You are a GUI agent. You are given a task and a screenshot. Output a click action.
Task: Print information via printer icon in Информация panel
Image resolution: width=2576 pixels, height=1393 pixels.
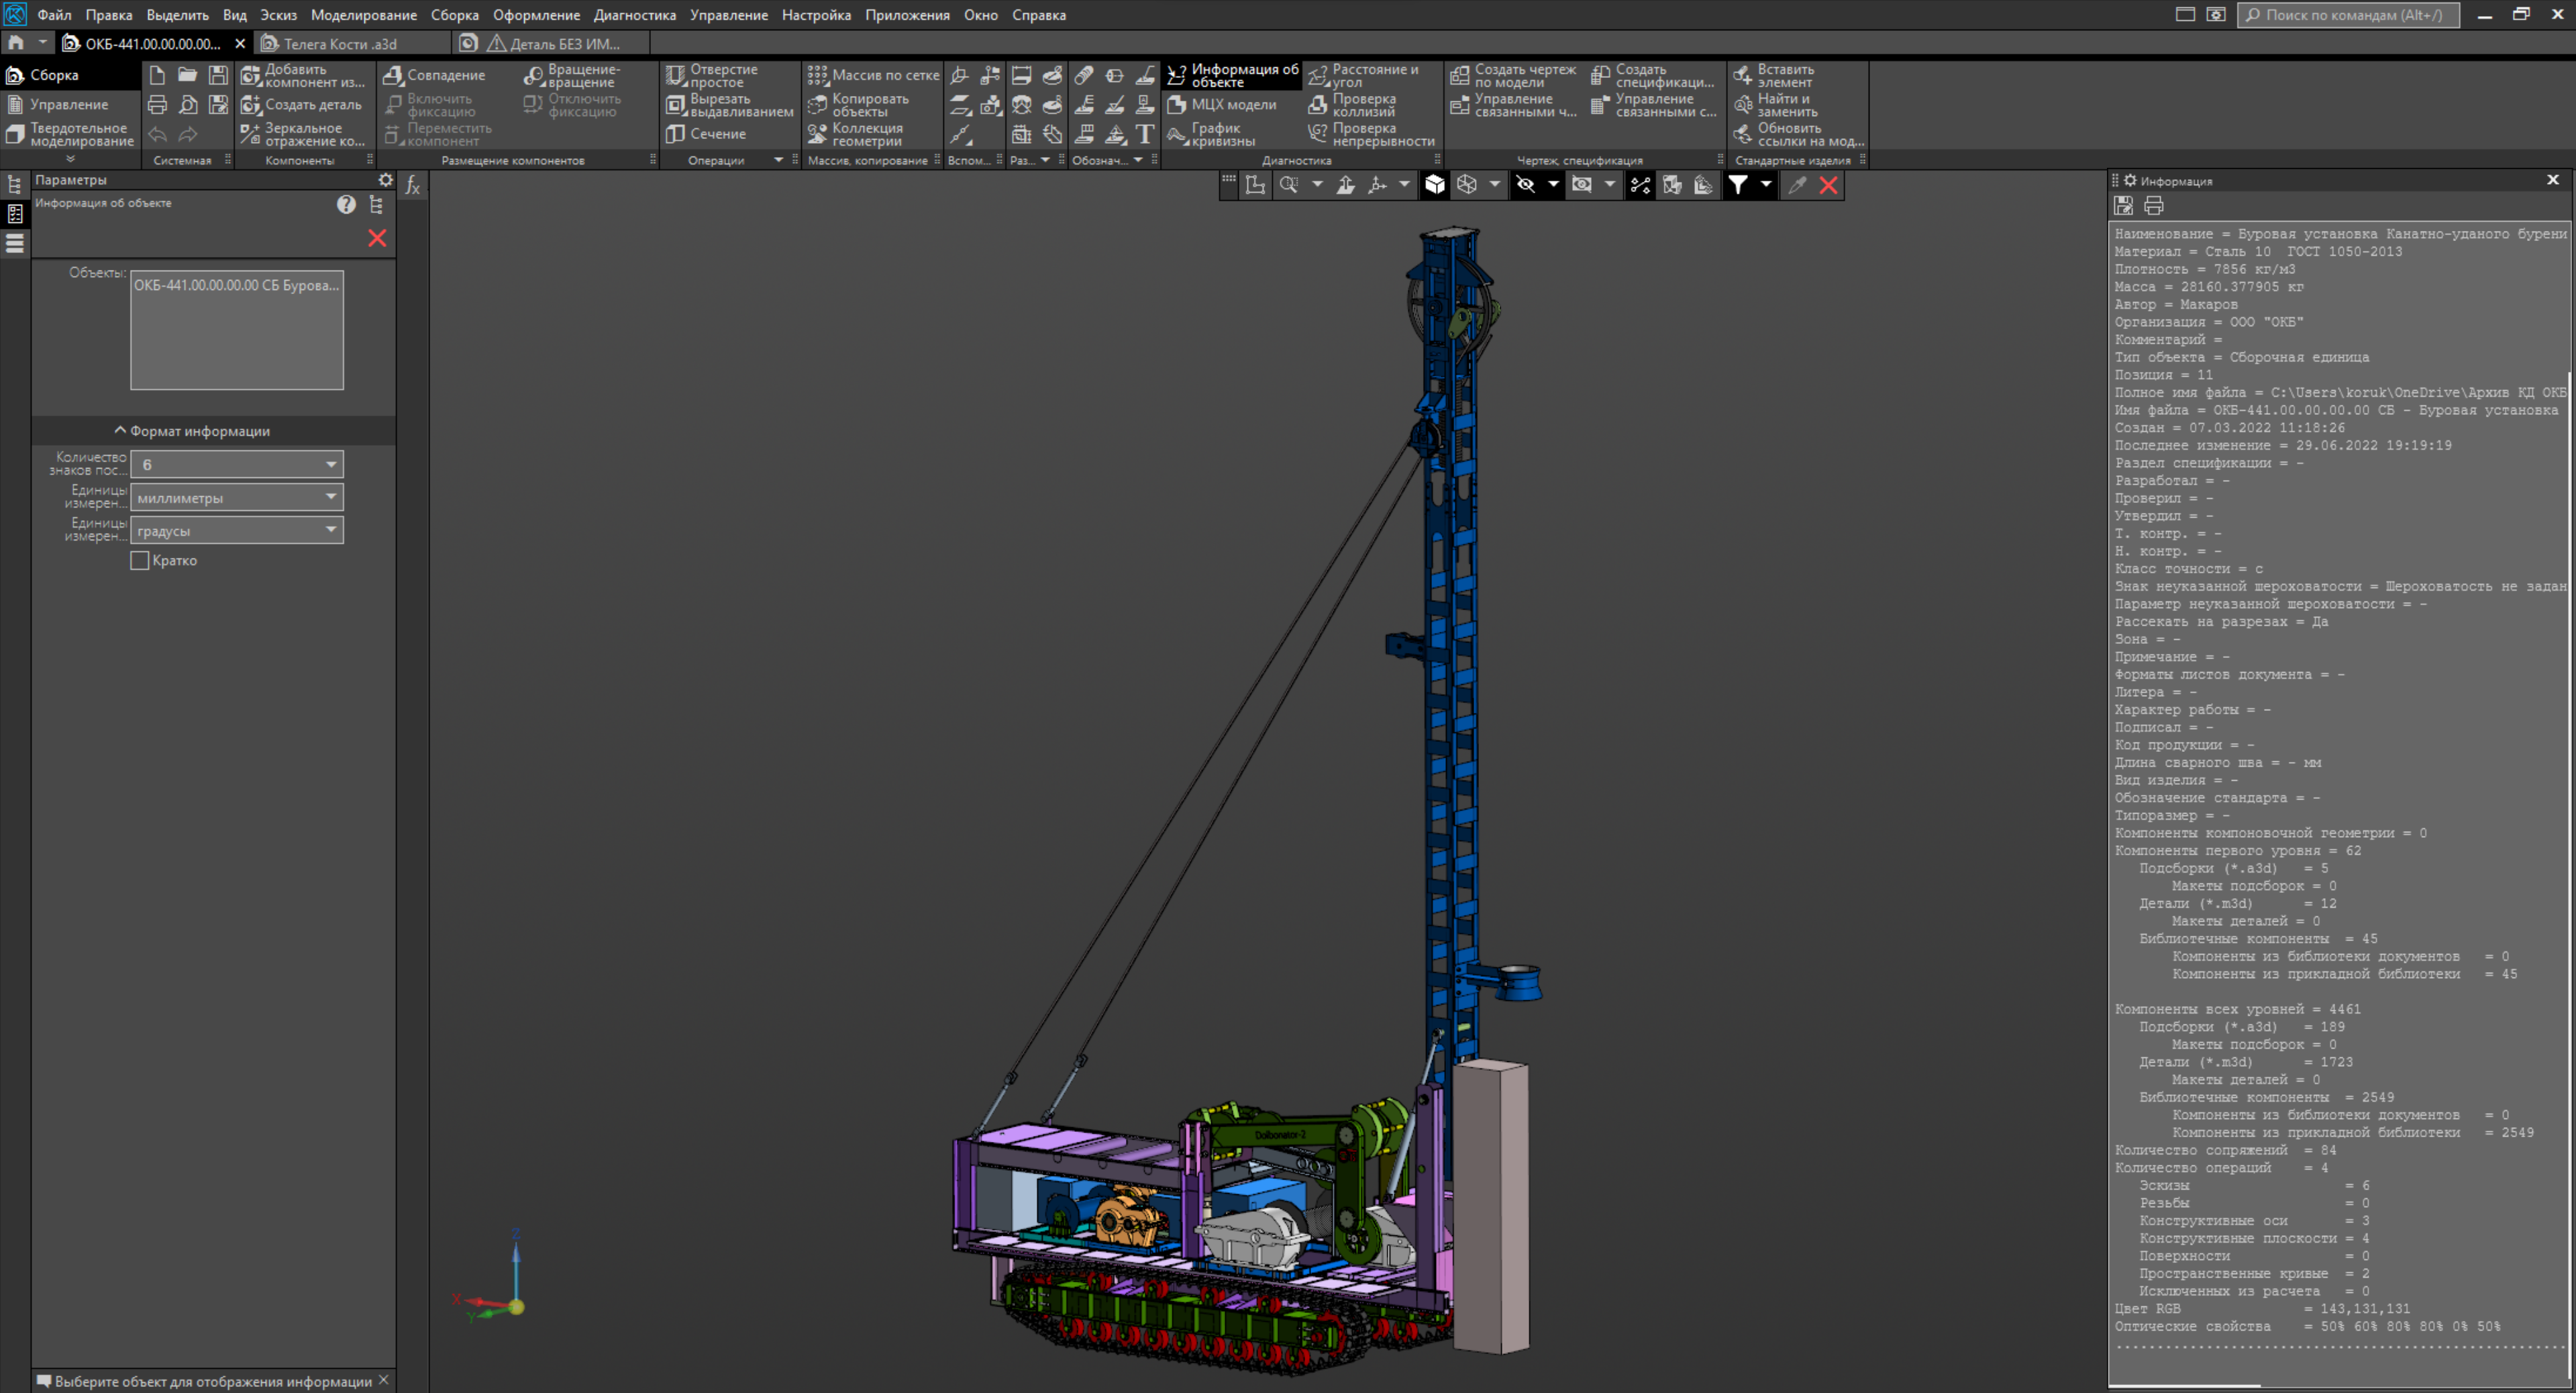pyautogui.click(x=2154, y=205)
